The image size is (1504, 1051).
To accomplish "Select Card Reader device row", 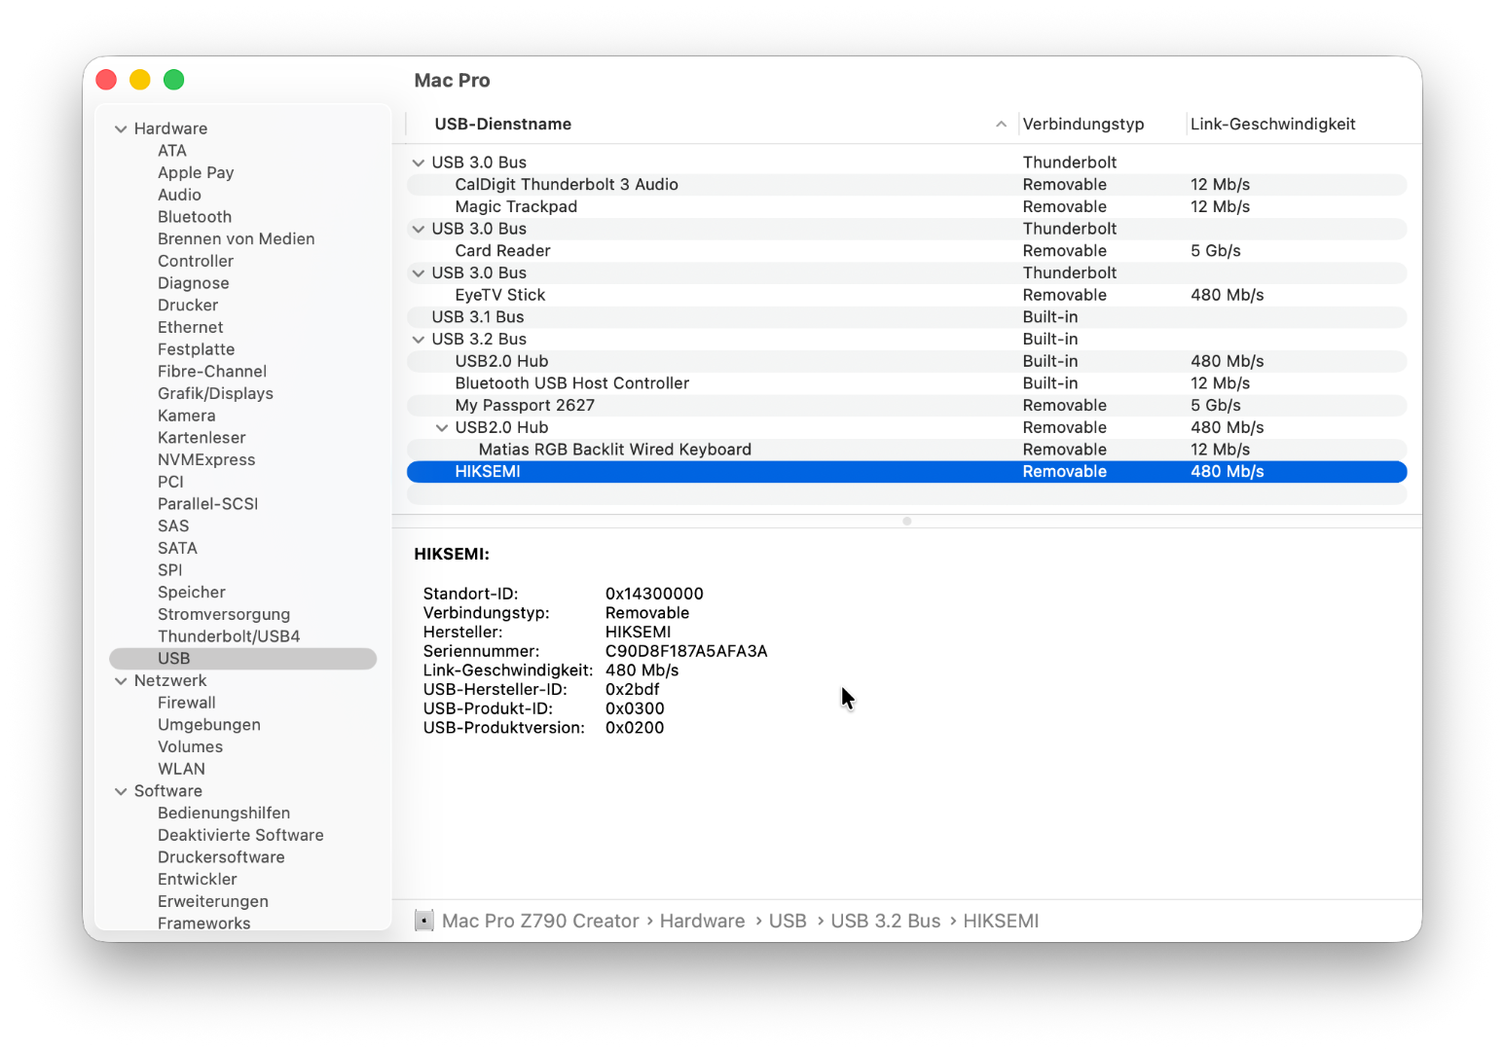I will [907, 251].
